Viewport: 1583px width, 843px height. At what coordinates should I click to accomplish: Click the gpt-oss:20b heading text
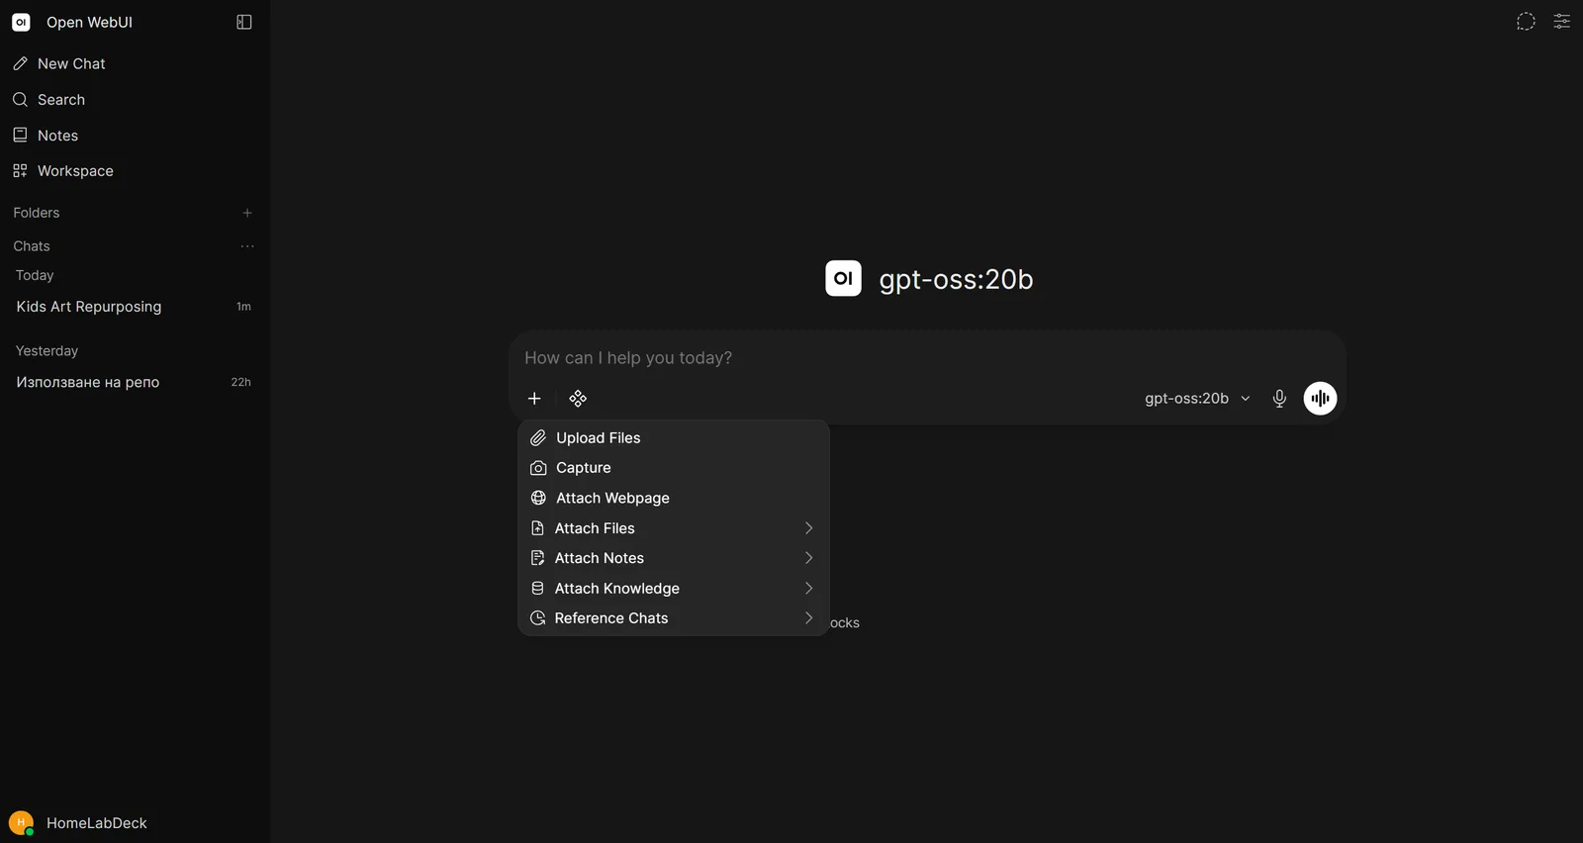point(956,280)
